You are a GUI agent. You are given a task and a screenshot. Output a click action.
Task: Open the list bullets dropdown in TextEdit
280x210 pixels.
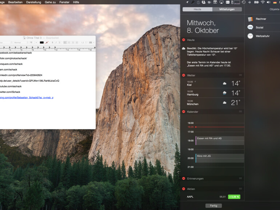(x=91, y=43)
